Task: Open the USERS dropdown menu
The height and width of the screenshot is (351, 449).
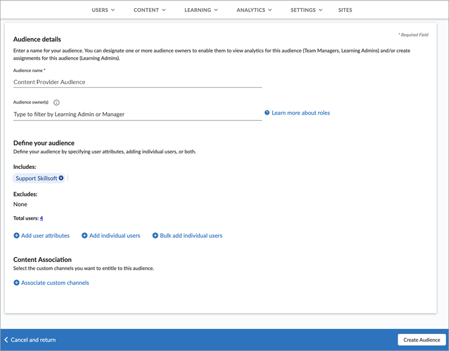Action: [103, 9]
